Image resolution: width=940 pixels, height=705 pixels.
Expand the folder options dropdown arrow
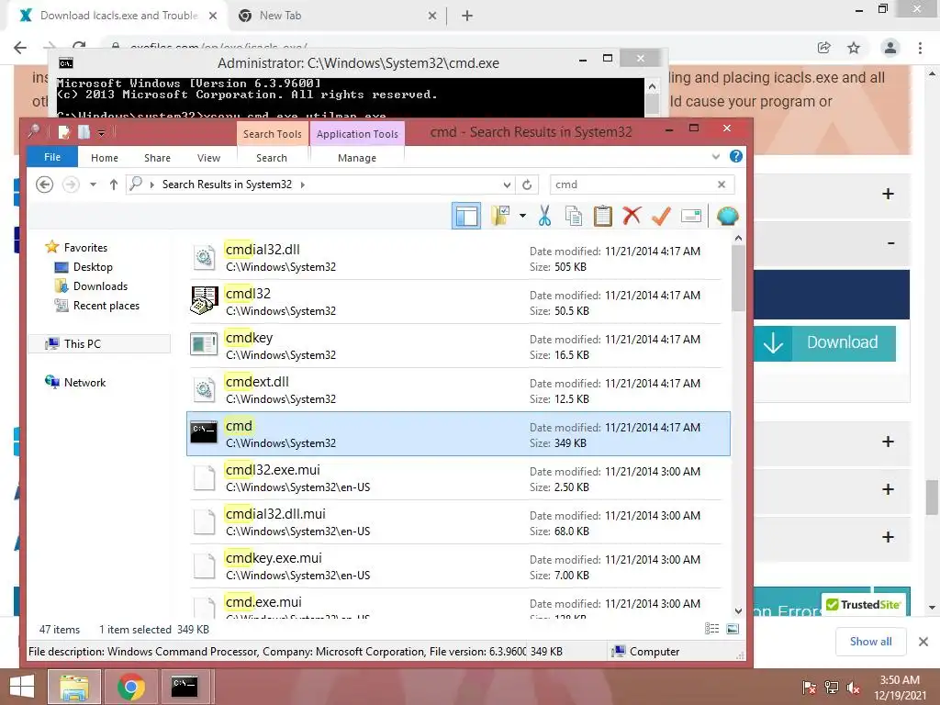click(522, 216)
